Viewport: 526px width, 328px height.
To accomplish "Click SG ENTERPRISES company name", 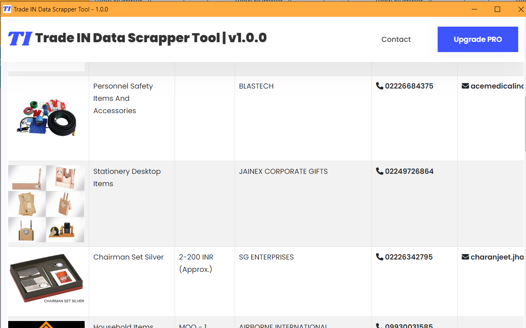I will (266, 257).
